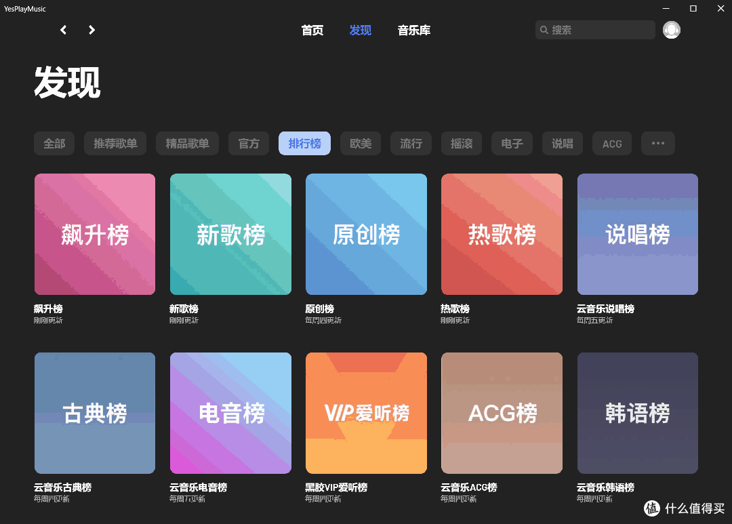Click the back navigation arrow

63,30
